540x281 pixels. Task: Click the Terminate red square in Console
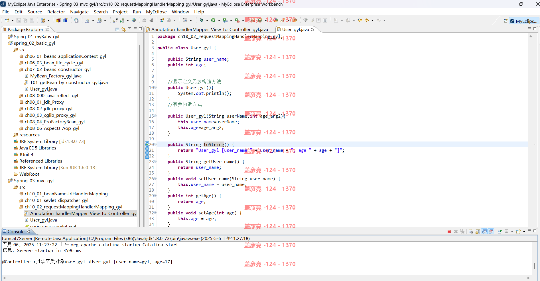tap(449, 231)
